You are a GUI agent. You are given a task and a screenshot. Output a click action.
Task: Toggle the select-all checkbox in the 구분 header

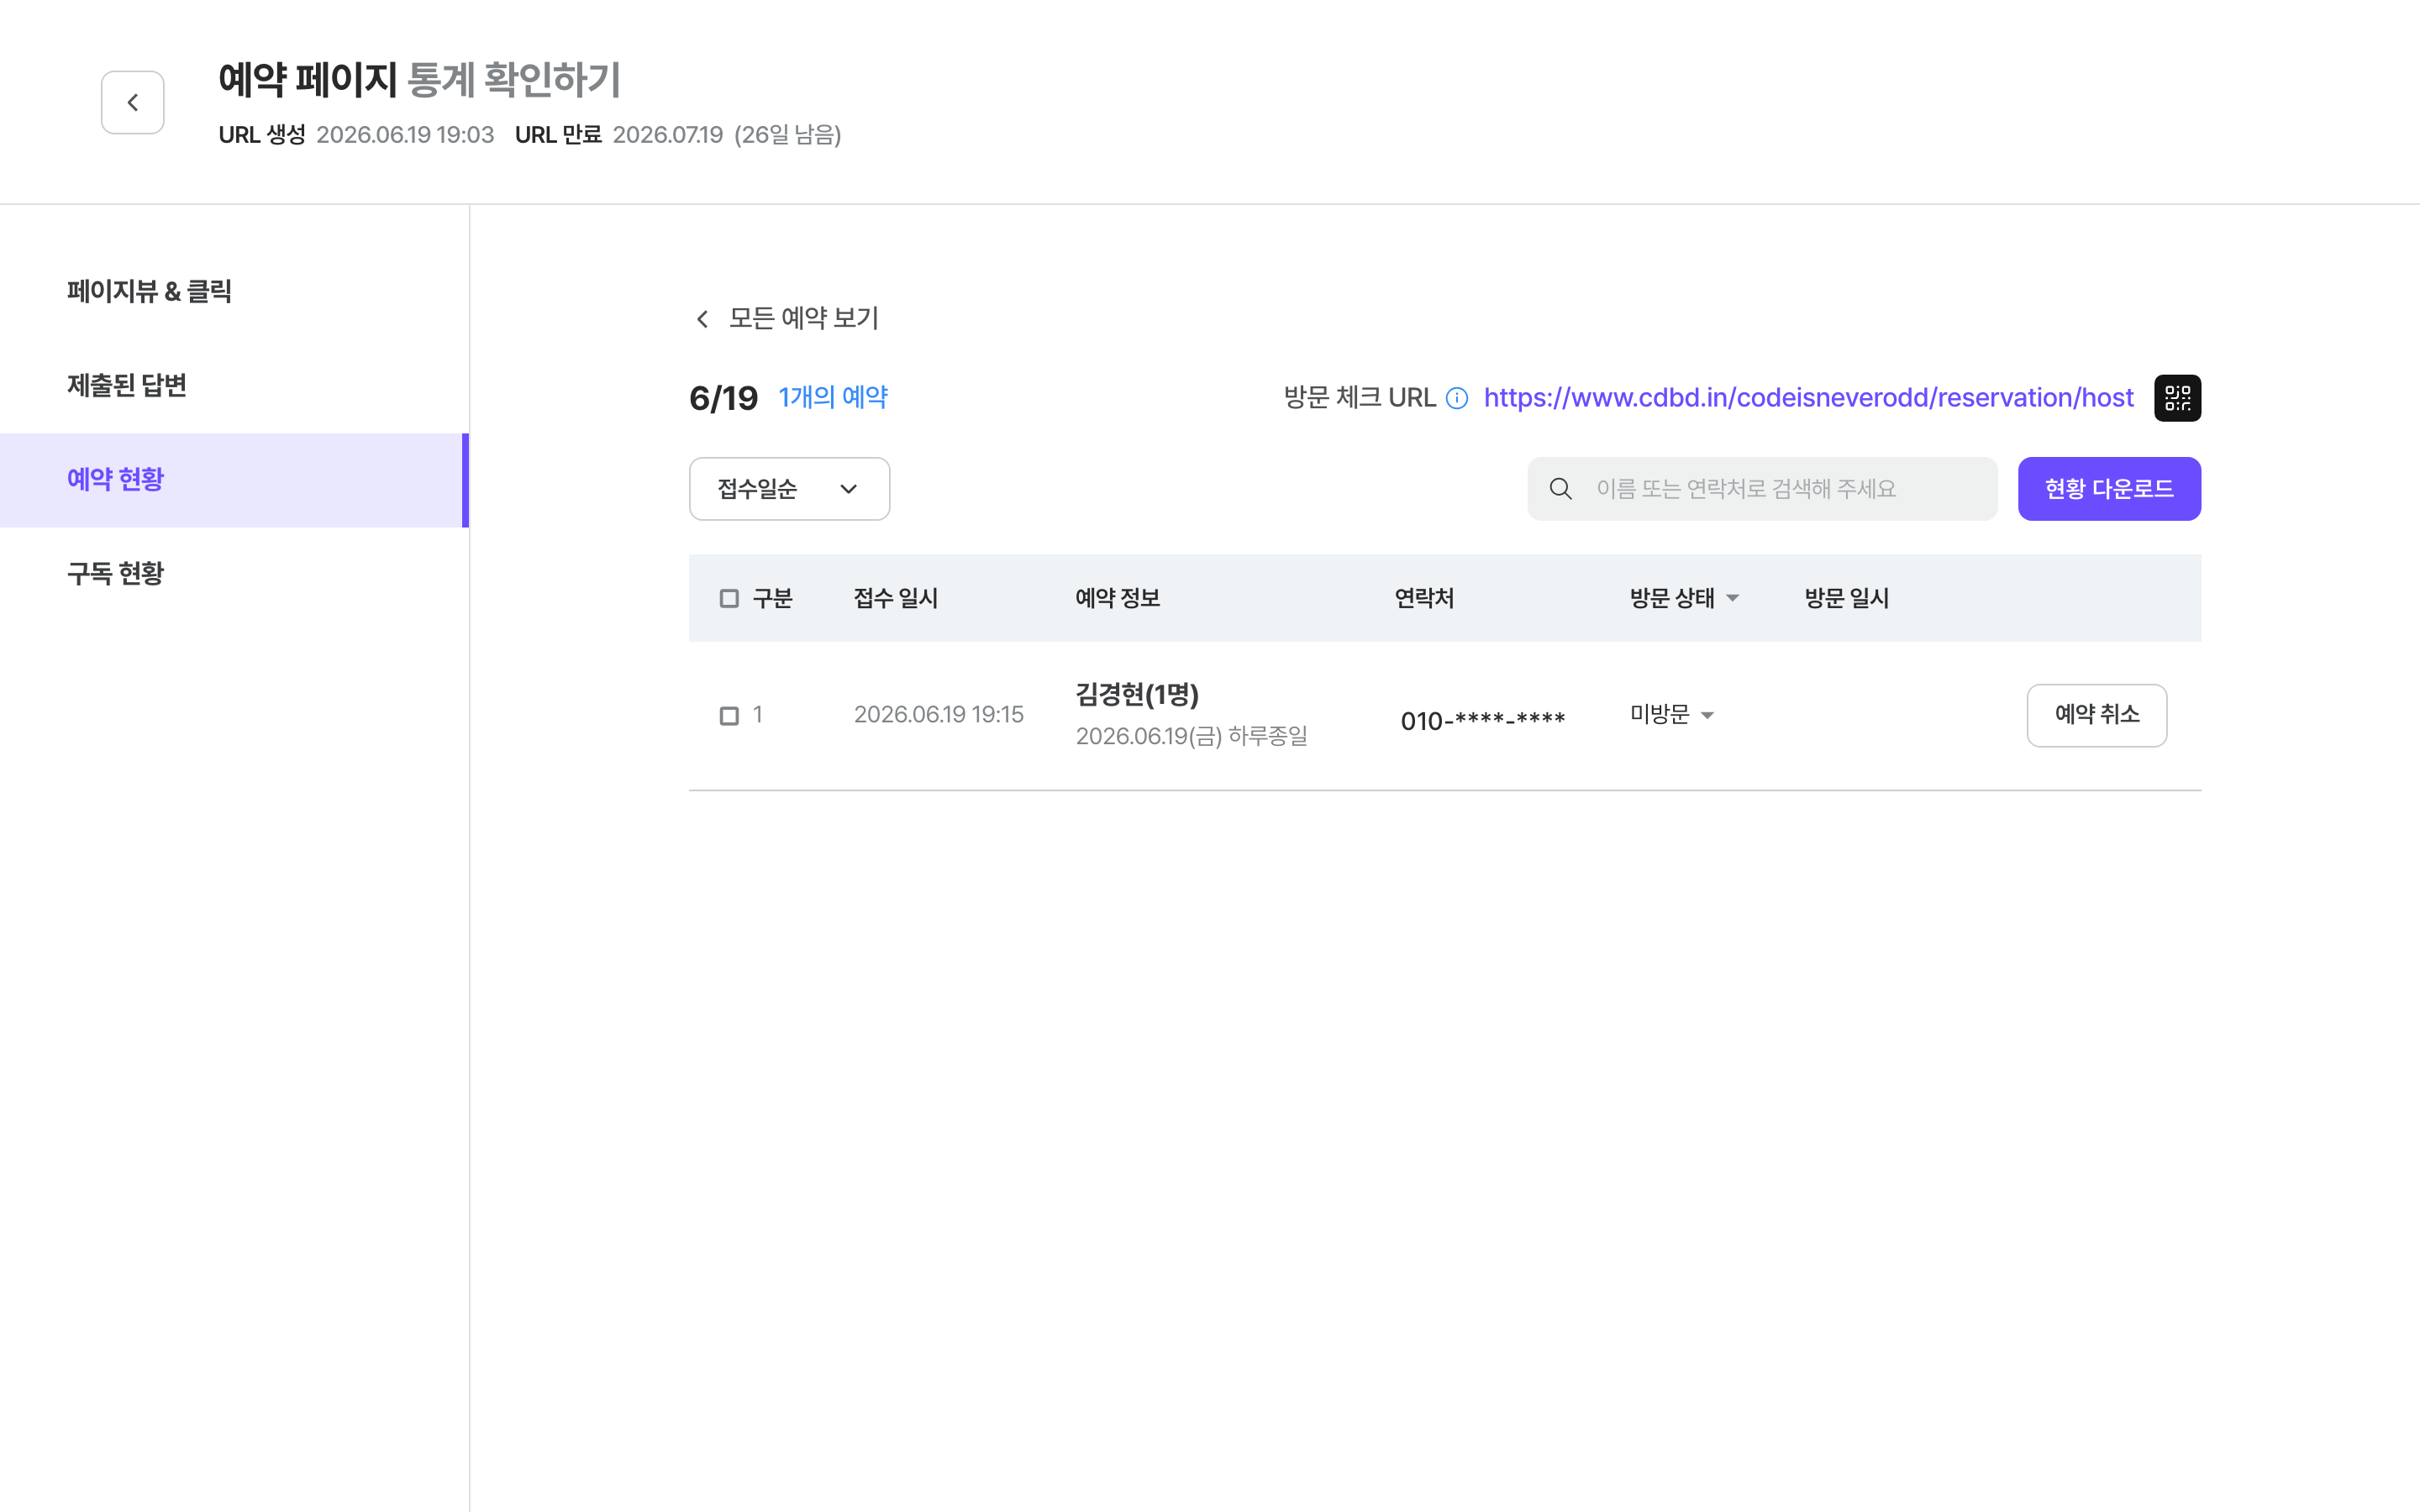click(729, 598)
